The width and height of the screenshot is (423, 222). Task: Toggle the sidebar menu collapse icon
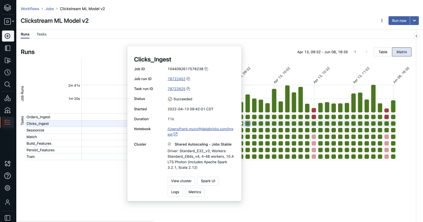8,217
